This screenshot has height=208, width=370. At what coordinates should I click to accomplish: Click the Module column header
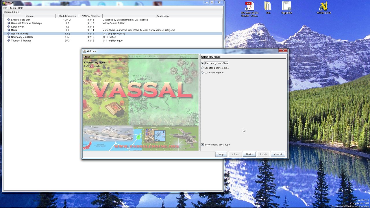29,16
